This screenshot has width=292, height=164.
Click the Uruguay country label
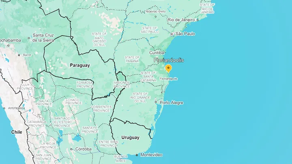[x=131, y=137]
